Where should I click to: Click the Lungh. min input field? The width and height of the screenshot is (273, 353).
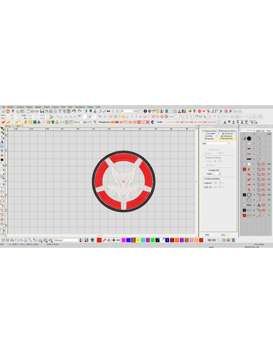[216, 187]
